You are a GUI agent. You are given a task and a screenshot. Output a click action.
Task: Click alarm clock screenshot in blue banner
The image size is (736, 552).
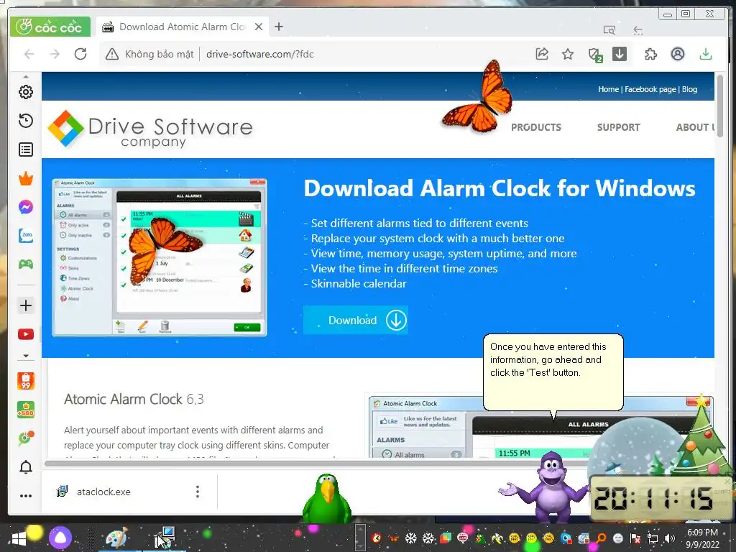tap(160, 257)
